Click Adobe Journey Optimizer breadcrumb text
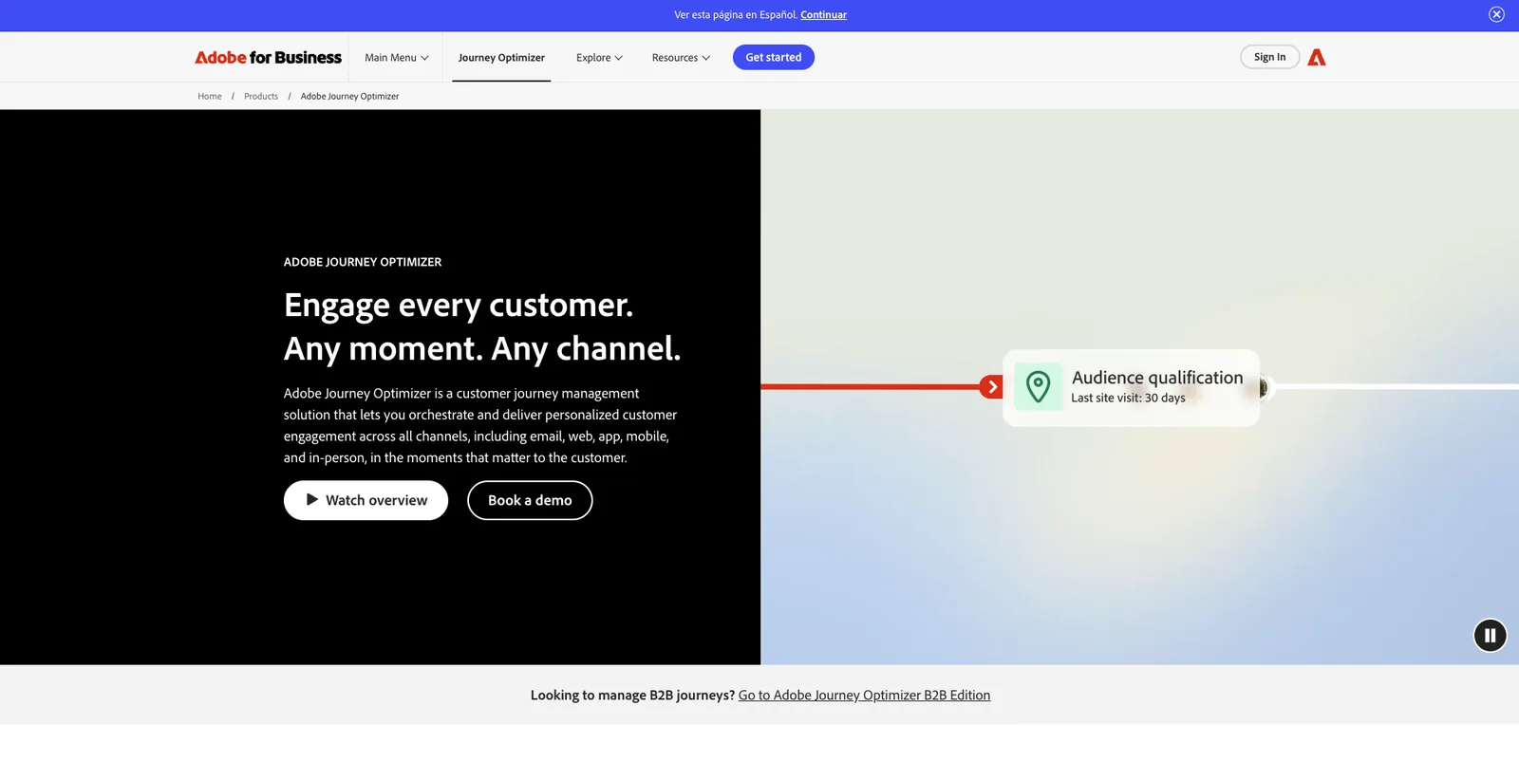The height and width of the screenshot is (780, 1519). [349, 96]
